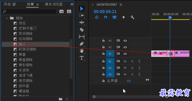Viewport: 192px width, 101px height.
Task: Toggle sync lock on V2 track
Action: point(118,47)
